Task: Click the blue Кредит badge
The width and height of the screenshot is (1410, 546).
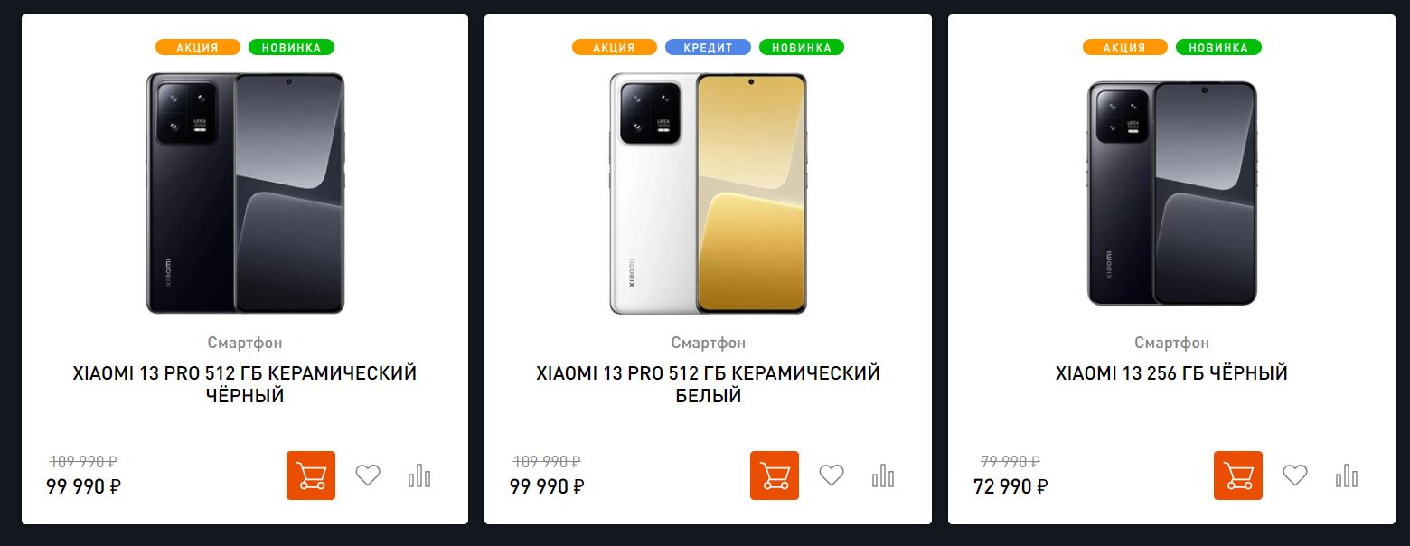Action: tap(708, 47)
